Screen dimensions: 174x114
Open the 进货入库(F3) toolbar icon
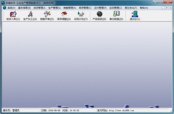13,16
